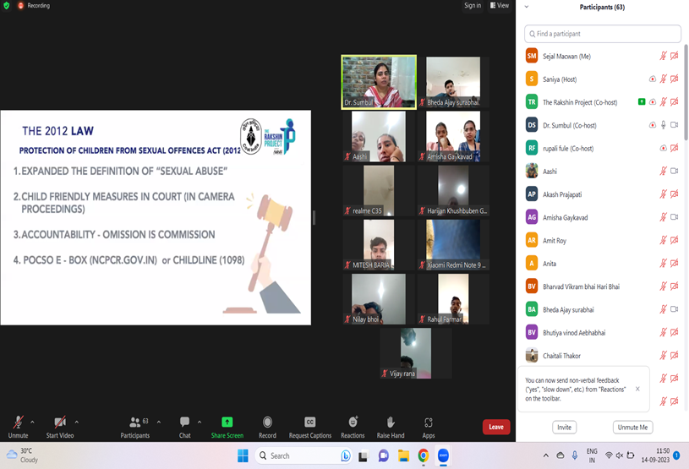Image resolution: width=689 pixels, height=469 pixels.
Task: Open the Chat panel
Action: tap(184, 427)
